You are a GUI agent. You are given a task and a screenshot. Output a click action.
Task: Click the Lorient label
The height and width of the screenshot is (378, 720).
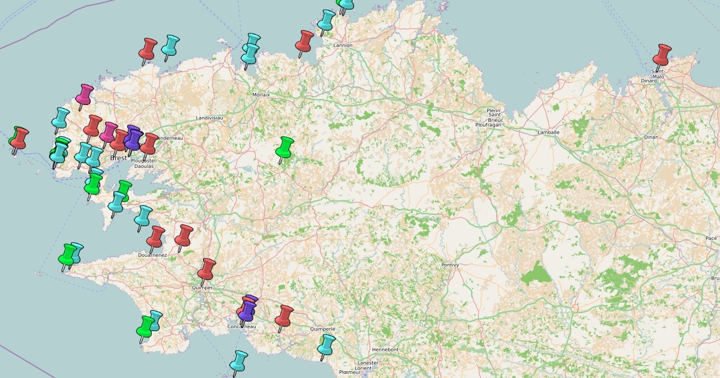click(364, 367)
